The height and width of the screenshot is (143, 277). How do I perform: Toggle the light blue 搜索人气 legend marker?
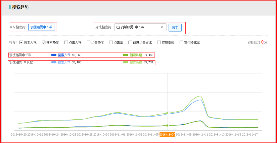(54, 62)
